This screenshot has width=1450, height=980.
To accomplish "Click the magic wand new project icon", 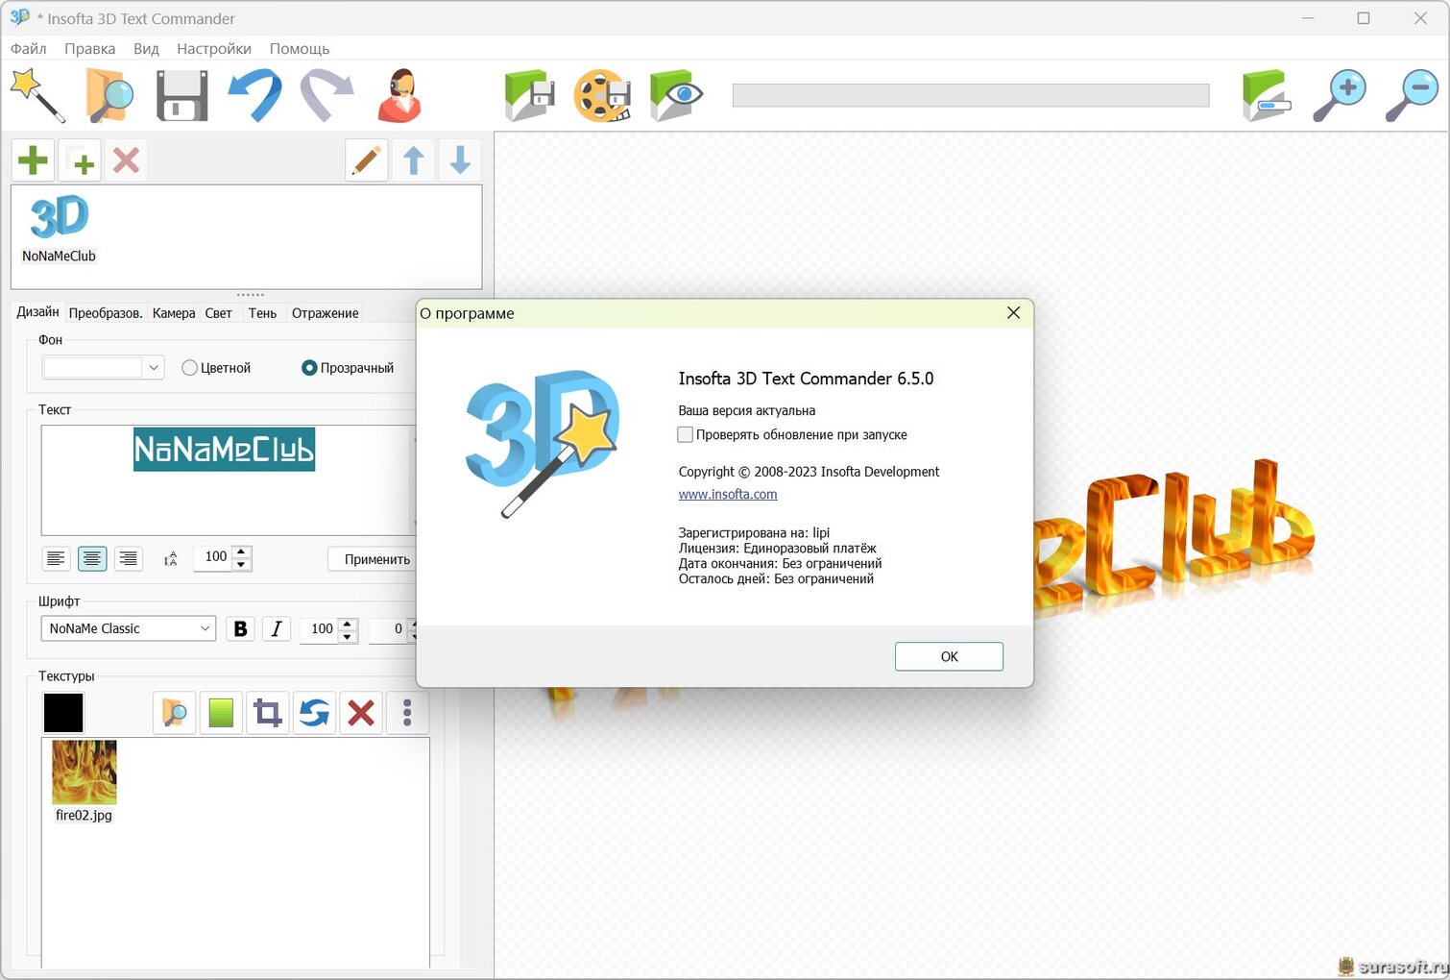I will pyautogui.click(x=37, y=95).
